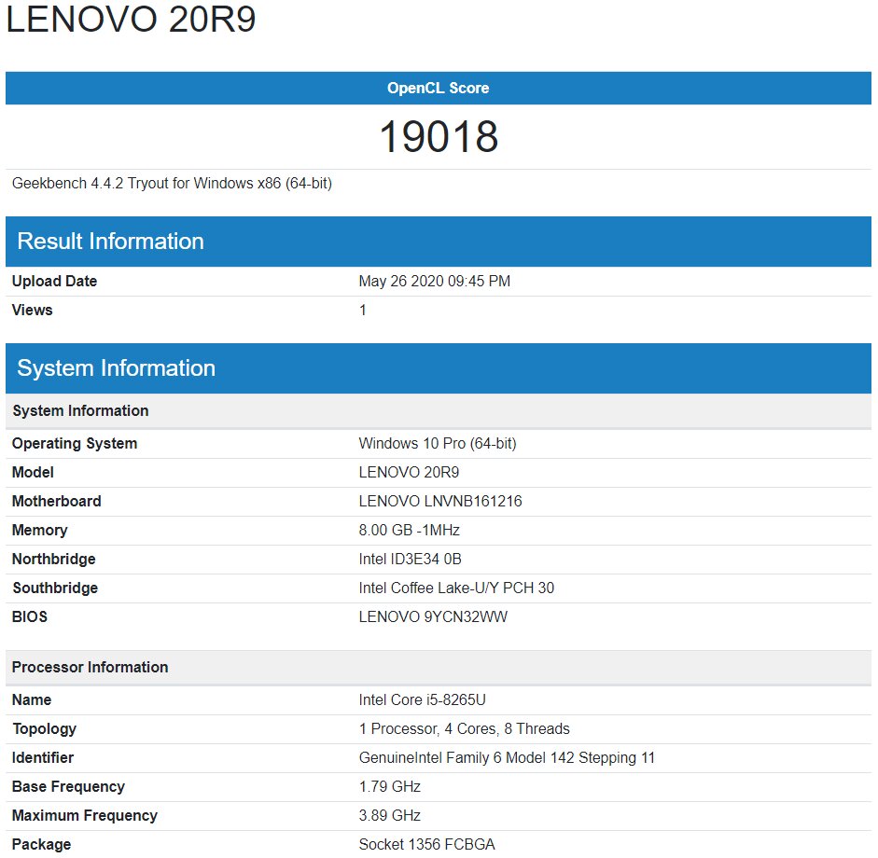The height and width of the screenshot is (858, 878).
Task: Select the date May 26 2020 09:45 PM
Action: 435,281
